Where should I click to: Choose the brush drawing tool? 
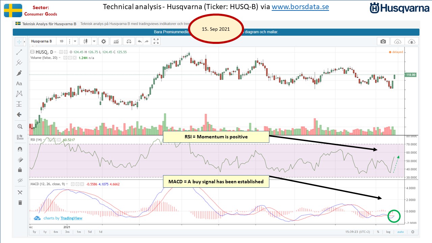point(19,73)
